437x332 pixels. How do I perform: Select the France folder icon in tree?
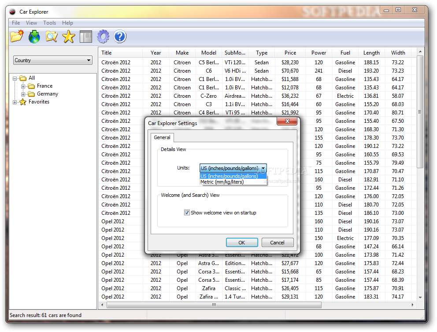(x=31, y=86)
